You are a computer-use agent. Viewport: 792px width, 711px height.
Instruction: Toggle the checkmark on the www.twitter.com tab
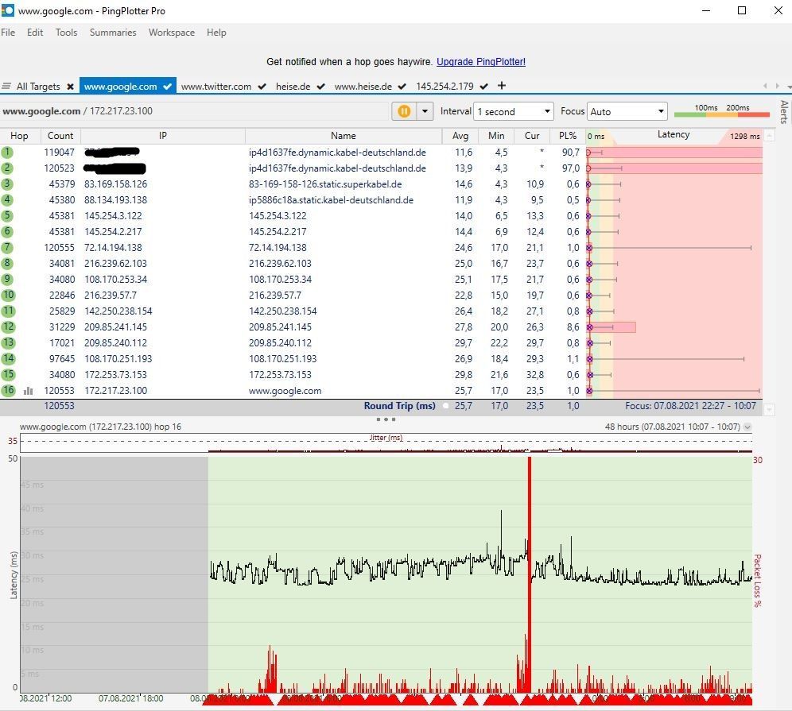[x=262, y=87]
